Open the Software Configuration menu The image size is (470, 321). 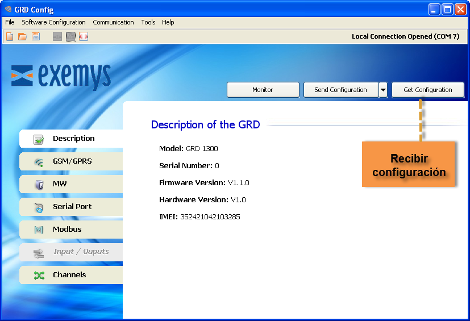tap(53, 22)
